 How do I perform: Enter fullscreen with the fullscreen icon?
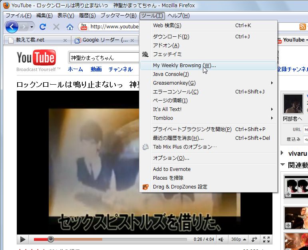click(266, 239)
